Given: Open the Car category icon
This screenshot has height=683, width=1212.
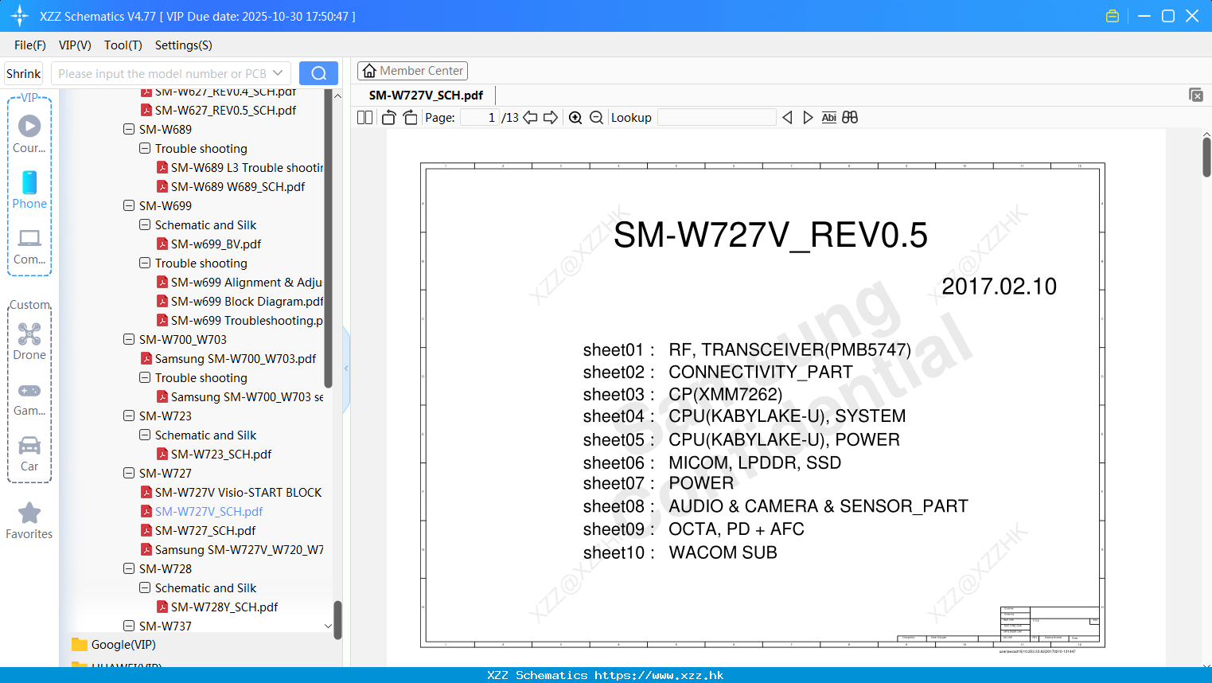Looking at the screenshot, I should tap(29, 454).
